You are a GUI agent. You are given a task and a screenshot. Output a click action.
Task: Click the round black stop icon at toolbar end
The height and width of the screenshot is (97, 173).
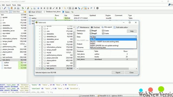coord(97,8)
